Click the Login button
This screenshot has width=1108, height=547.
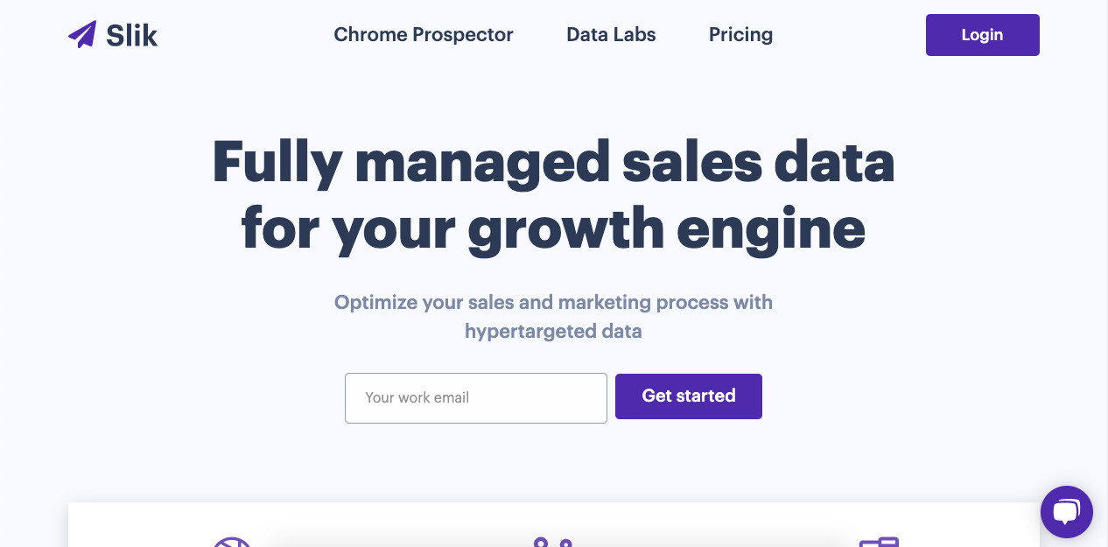[x=983, y=35]
